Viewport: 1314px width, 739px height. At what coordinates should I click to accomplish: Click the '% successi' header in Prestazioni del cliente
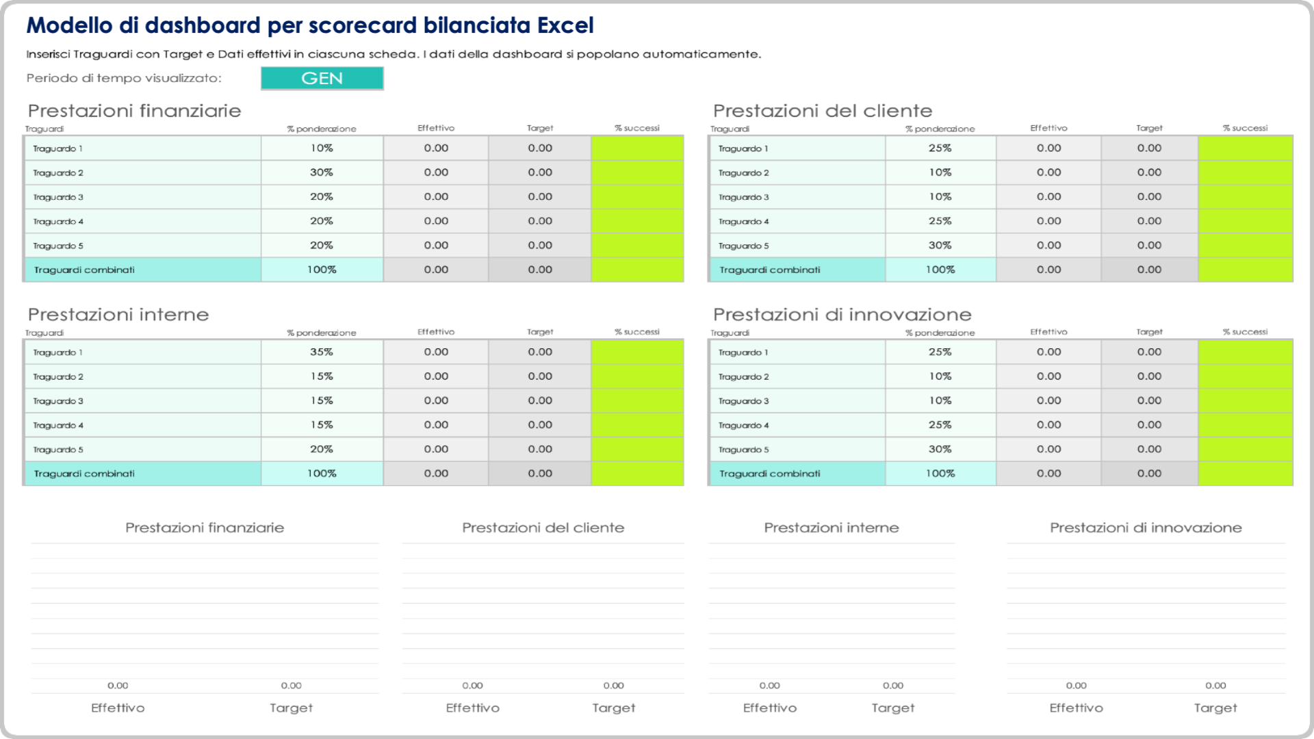(x=1245, y=128)
